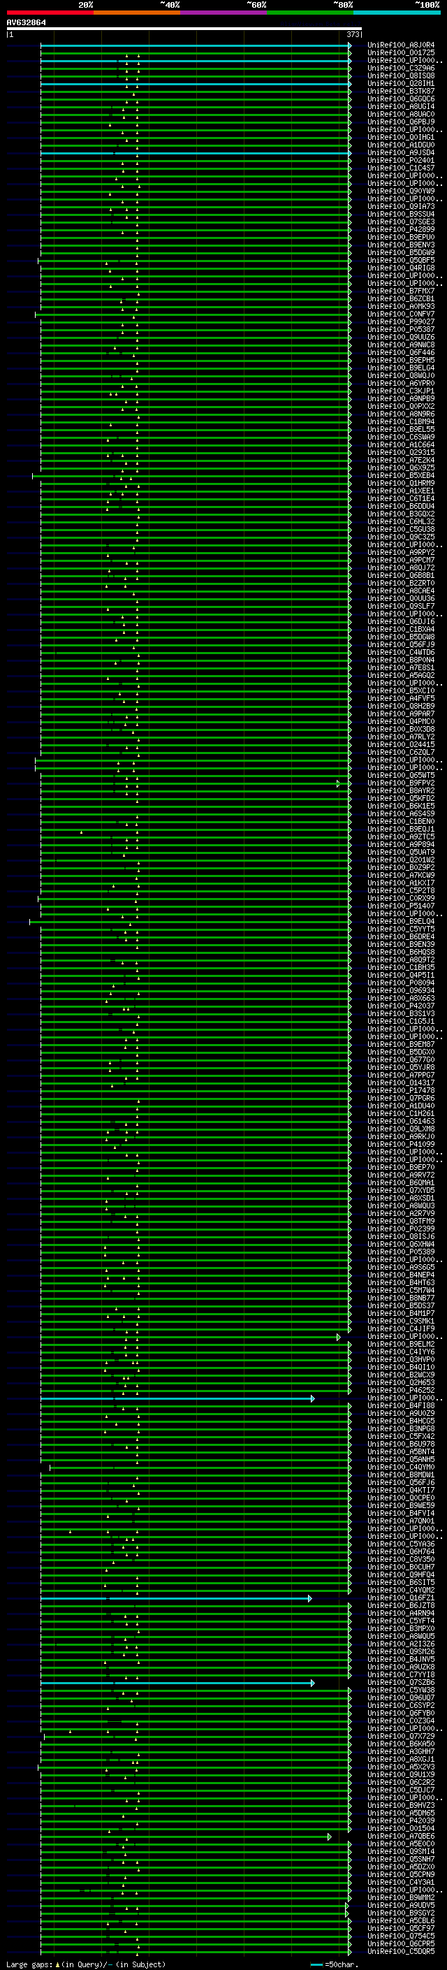This screenshot has height=1970, width=447.
Task: Select hit label UniRef100_B9WMM2
Action: pos(401,1897)
